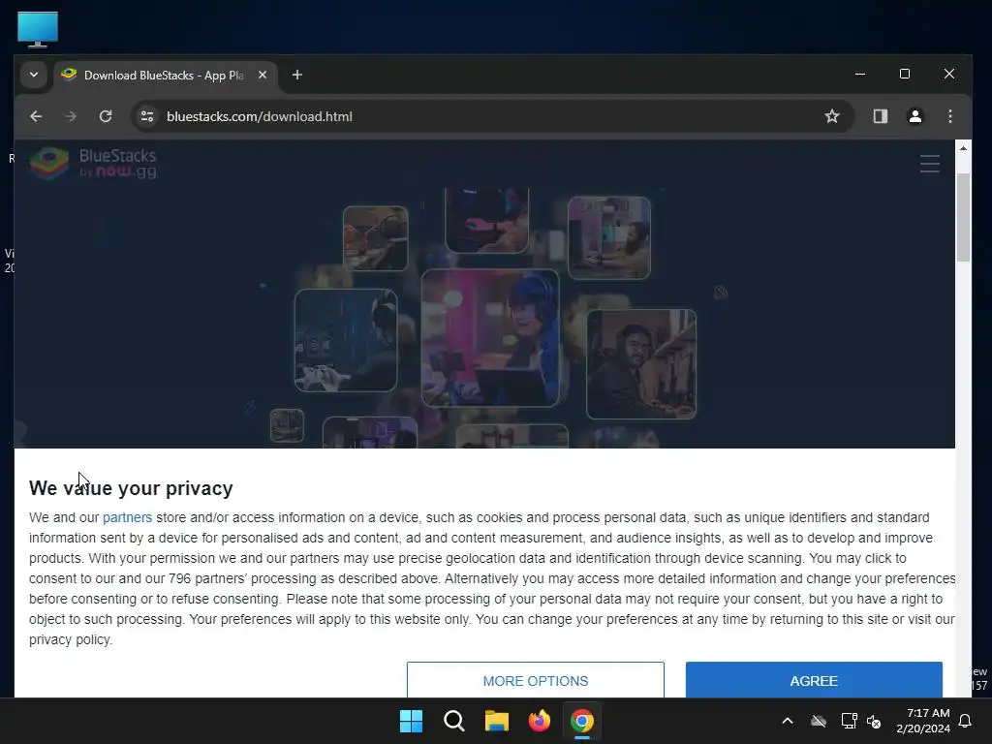Click the cloud sync tray icon

(819, 721)
